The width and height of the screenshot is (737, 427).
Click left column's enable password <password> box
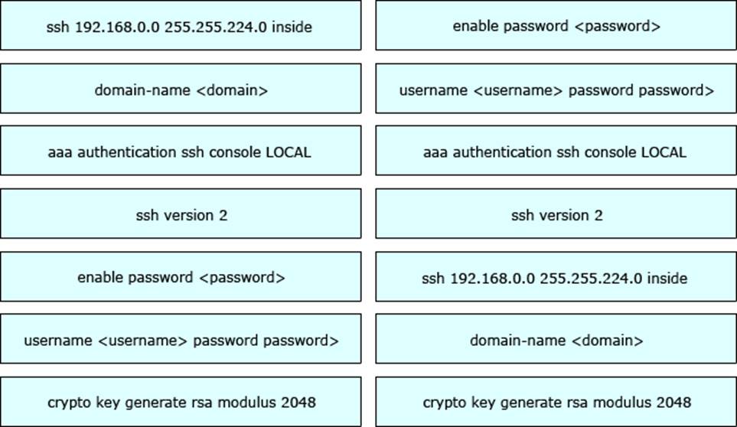pos(181,277)
